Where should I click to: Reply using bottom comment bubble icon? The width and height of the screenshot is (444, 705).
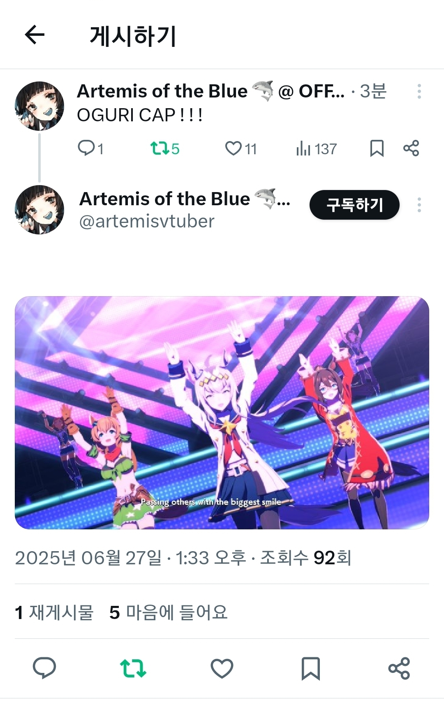(44, 668)
